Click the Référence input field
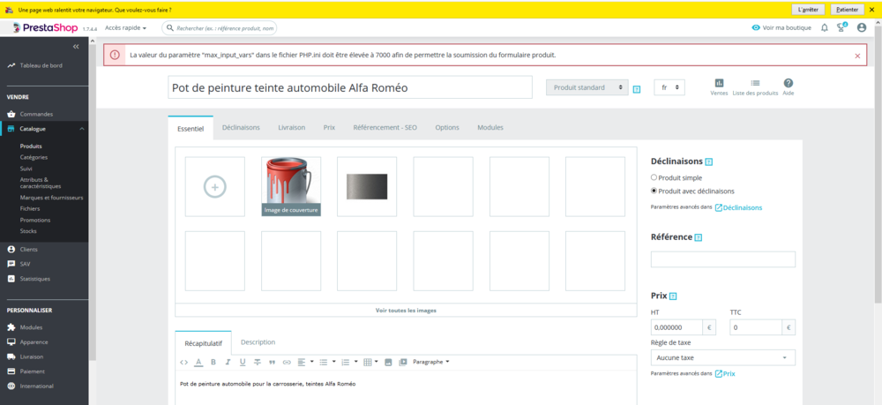Viewport: 882px width, 405px height. pos(723,259)
